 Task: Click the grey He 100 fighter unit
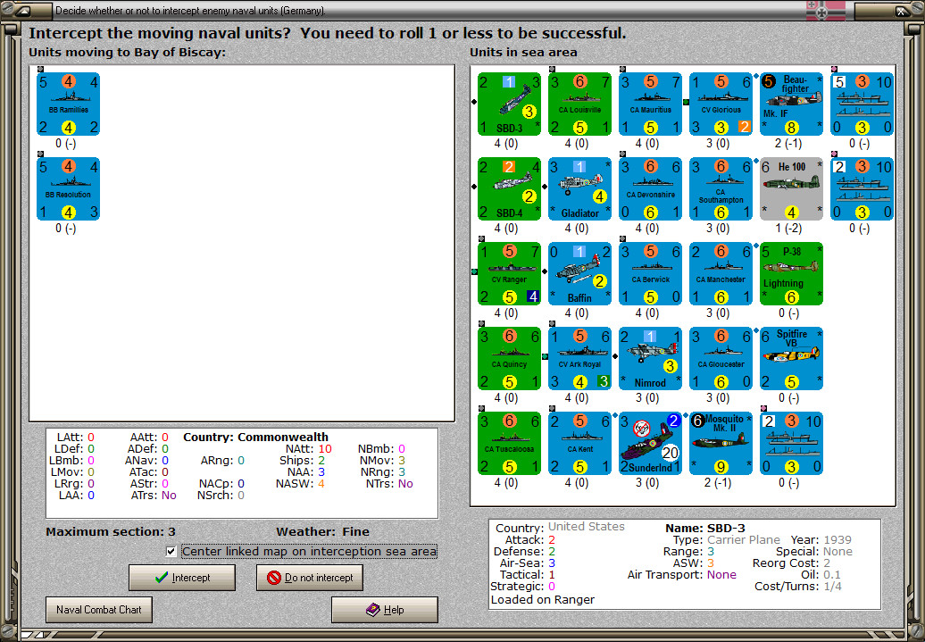pyautogui.click(x=791, y=188)
